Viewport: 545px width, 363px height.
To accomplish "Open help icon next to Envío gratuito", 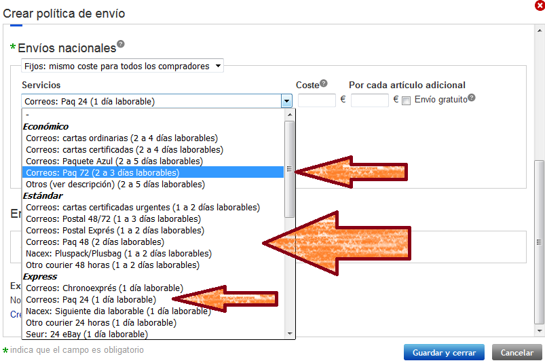I will tap(471, 98).
